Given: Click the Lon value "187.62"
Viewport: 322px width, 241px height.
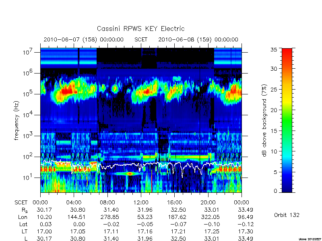Looking at the screenshot, I should point(177,217).
